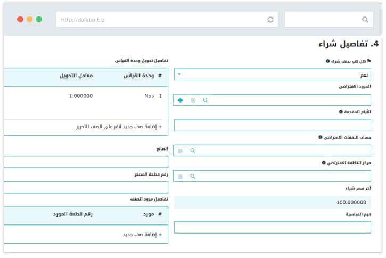Click the browser search magnifier icon

(365, 20)
